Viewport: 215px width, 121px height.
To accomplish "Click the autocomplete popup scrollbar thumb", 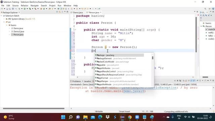I will tap(153, 58).
